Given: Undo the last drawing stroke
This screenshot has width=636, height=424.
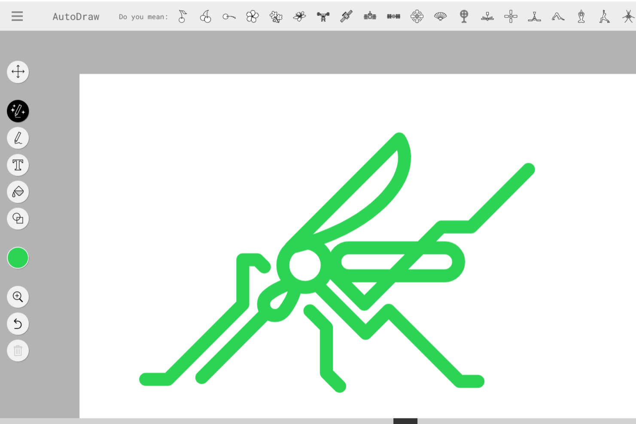Looking at the screenshot, I should coord(18,324).
